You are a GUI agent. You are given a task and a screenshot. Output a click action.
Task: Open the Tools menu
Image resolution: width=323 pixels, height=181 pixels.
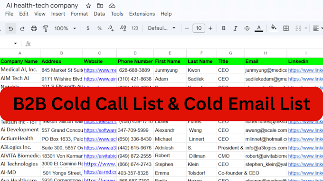click(x=117, y=14)
